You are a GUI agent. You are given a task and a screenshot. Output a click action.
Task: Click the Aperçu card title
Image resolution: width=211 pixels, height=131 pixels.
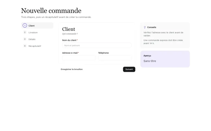tap(147, 55)
